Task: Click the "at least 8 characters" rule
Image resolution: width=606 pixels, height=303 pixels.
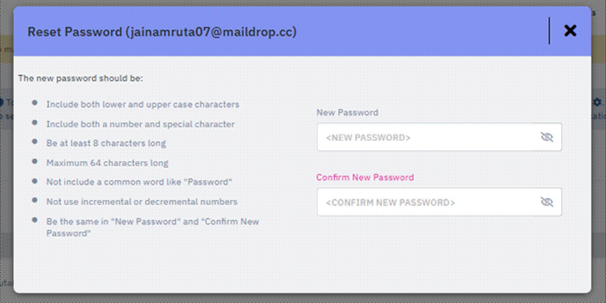Action: (106, 143)
